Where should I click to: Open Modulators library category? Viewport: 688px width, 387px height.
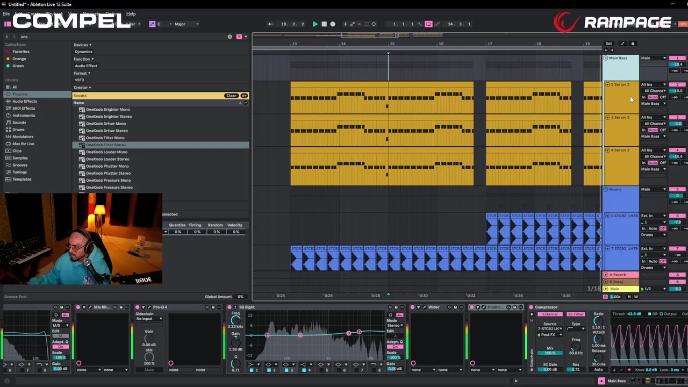click(23, 137)
